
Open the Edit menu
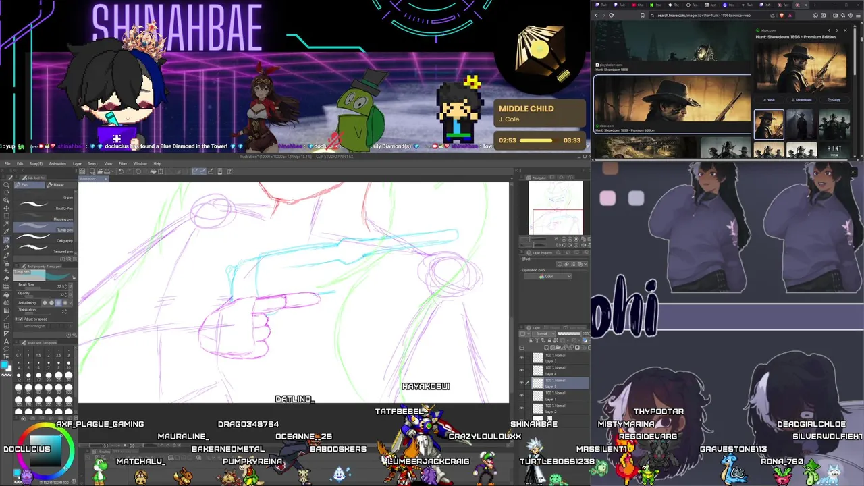coord(20,163)
